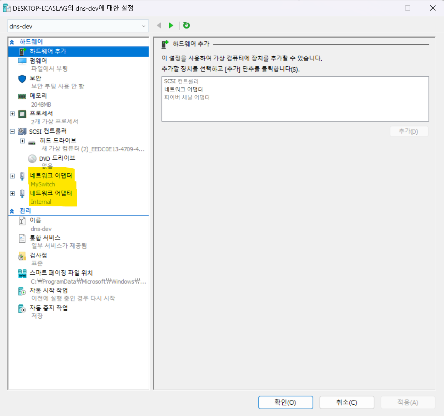Click the 일부 서비스가 제공됨 text
This screenshot has width=444, height=416.
pyautogui.click(x=59, y=246)
